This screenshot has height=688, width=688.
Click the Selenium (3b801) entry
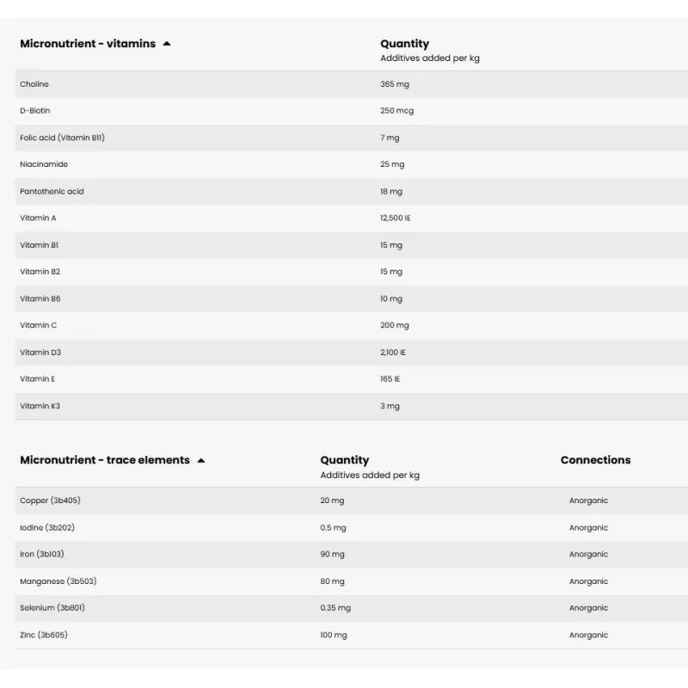[52, 608]
